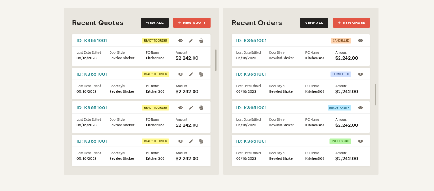Click pencil icon on the second quote
The width and height of the screenshot is (434, 191).
(x=191, y=74)
